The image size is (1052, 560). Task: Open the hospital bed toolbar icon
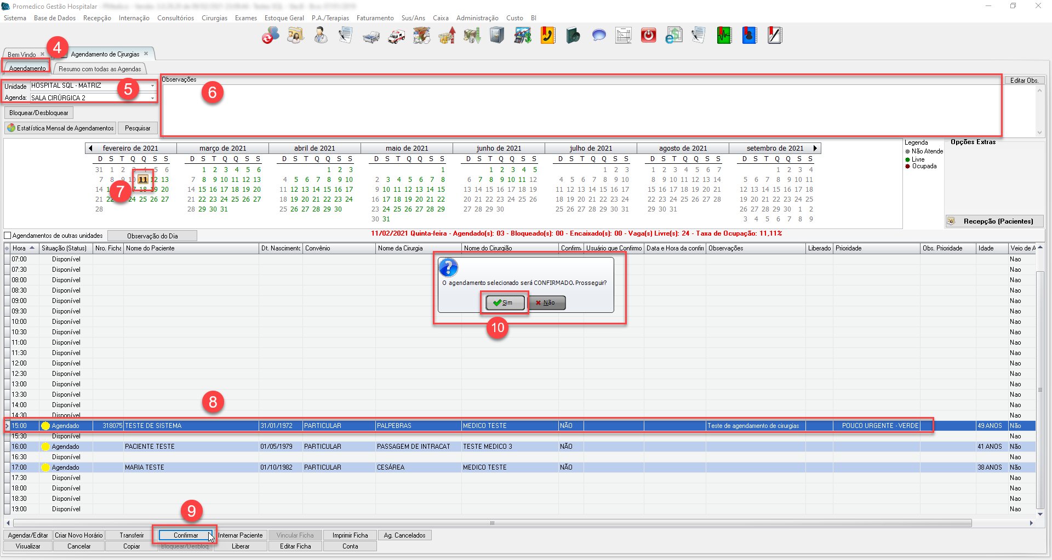(371, 36)
